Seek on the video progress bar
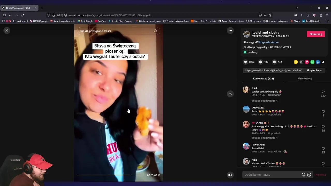Image resolution: width=331 pixels, height=186 pixels. tap(110, 175)
